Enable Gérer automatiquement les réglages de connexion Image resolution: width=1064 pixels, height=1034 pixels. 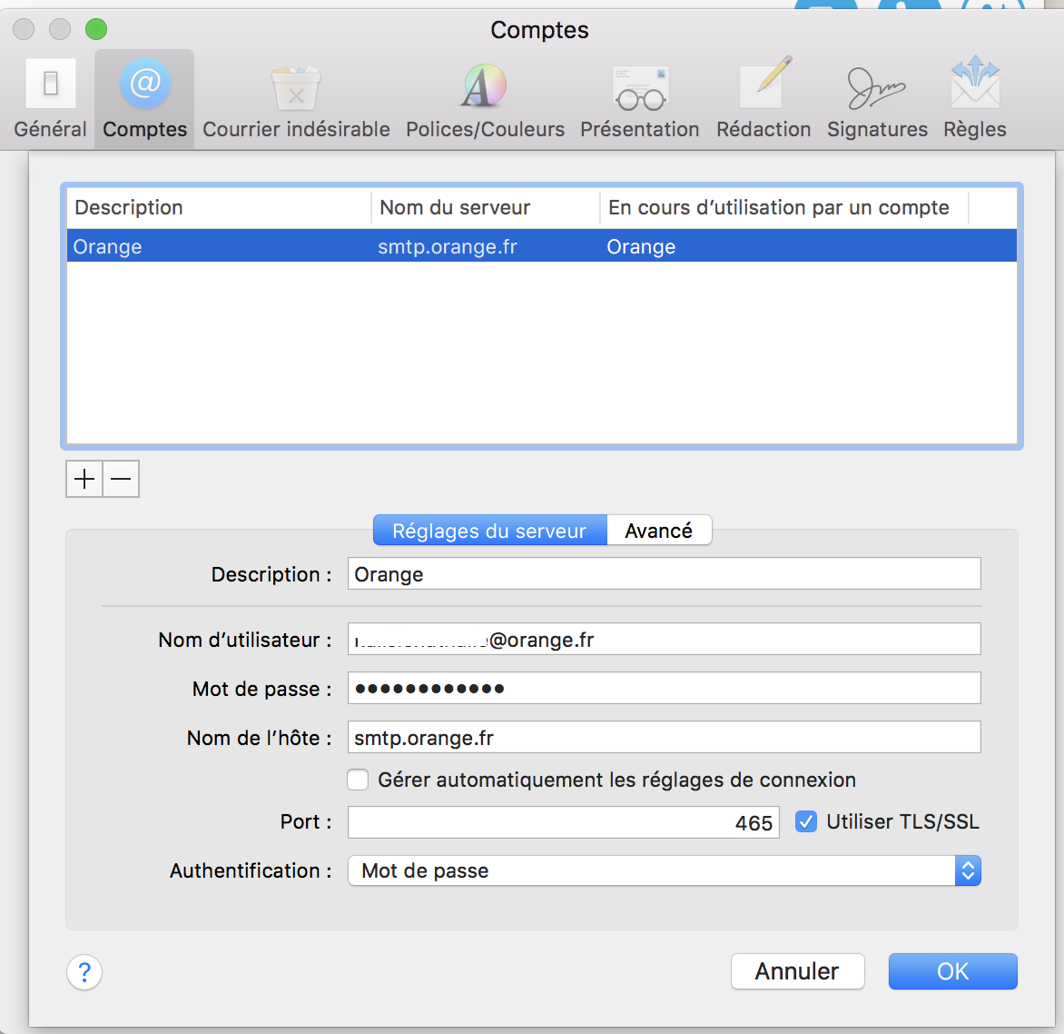point(358,780)
